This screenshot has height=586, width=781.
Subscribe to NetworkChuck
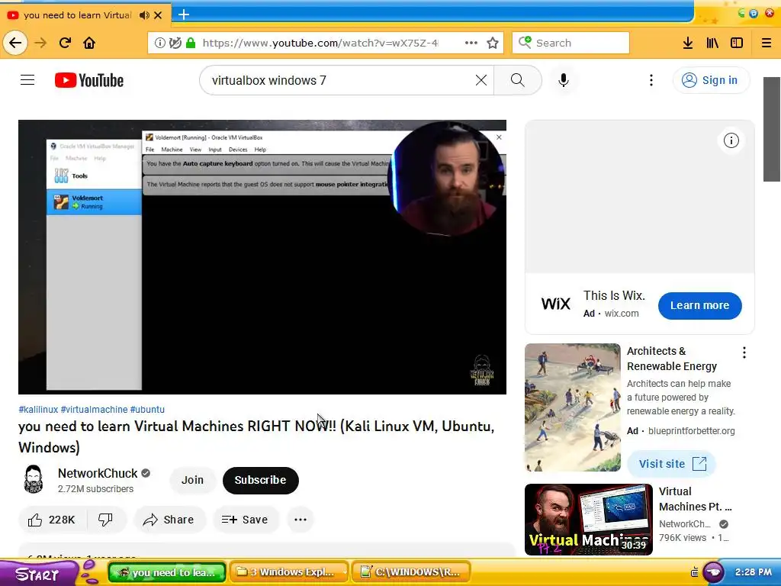(x=261, y=481)
